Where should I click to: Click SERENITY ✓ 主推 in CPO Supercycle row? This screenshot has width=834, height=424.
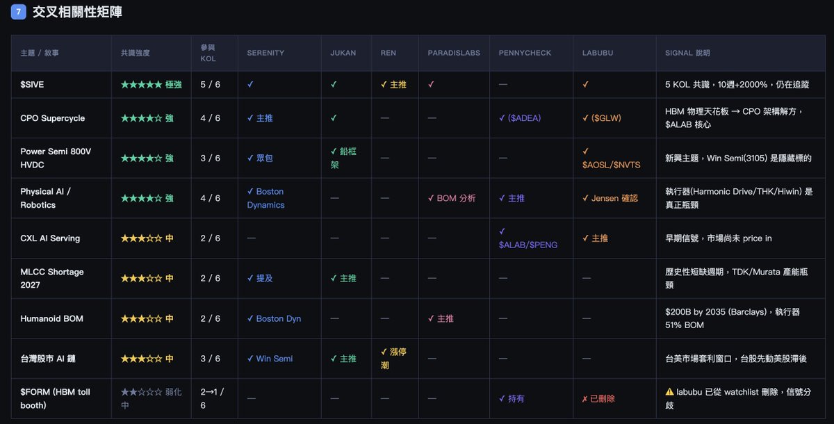click(260, 118)
